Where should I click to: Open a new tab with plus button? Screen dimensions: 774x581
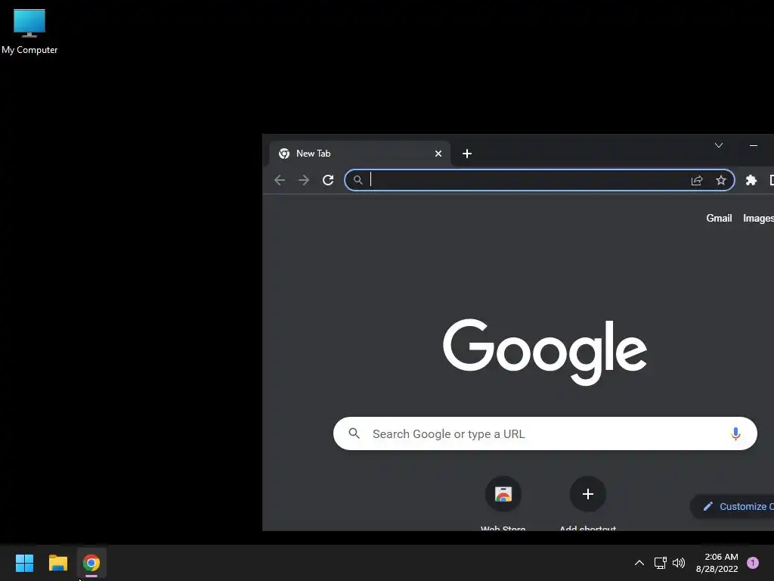pos(467,154)
